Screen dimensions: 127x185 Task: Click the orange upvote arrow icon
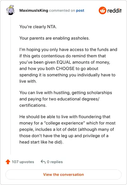[8, 162]
